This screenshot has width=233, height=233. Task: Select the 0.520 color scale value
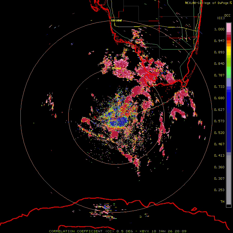(x=219, y=133)
